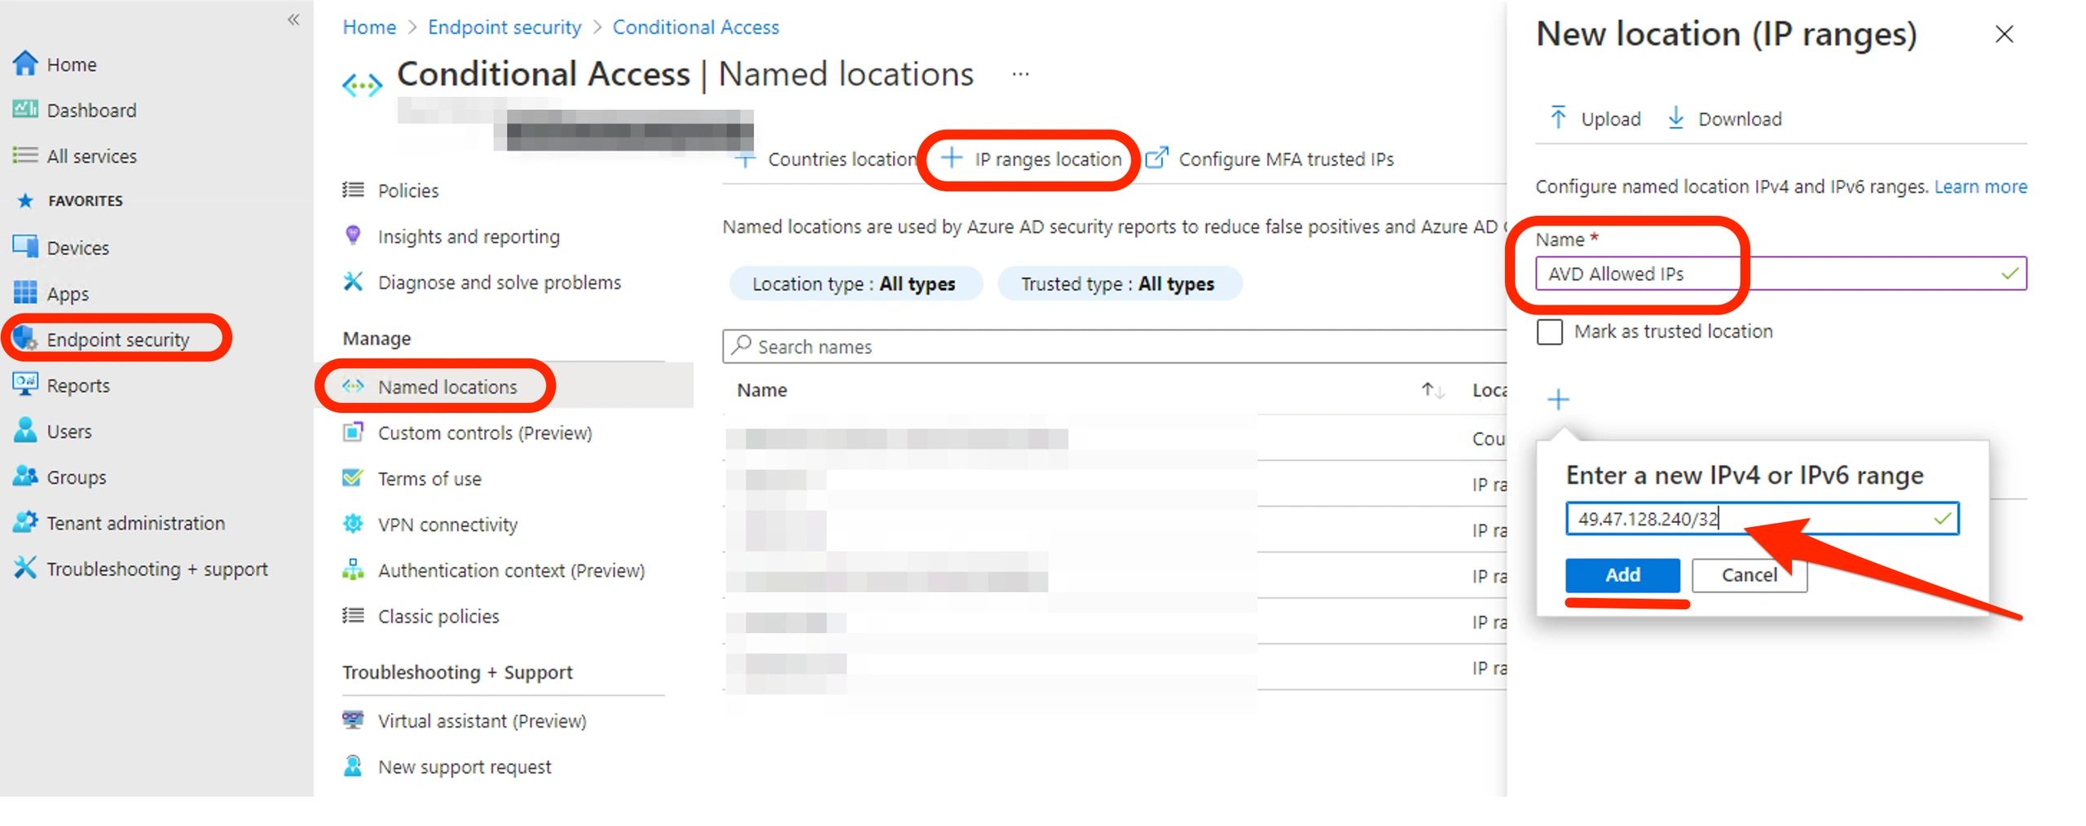Screen dimensions: 2086x826
Task: Collapse the left navigation sidebar
Action: tap(293, 20)
